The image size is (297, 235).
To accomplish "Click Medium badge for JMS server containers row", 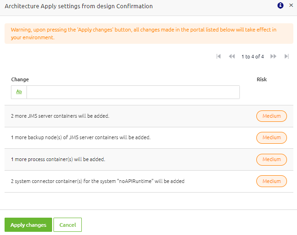I will [x=271, y=116].
